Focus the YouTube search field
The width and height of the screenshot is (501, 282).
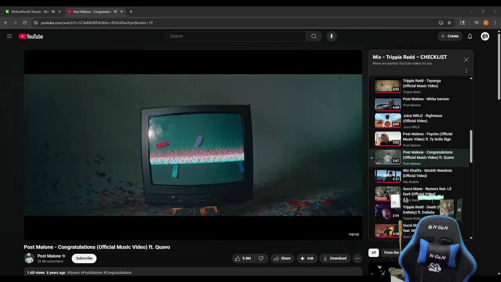[x=236, y=36]
